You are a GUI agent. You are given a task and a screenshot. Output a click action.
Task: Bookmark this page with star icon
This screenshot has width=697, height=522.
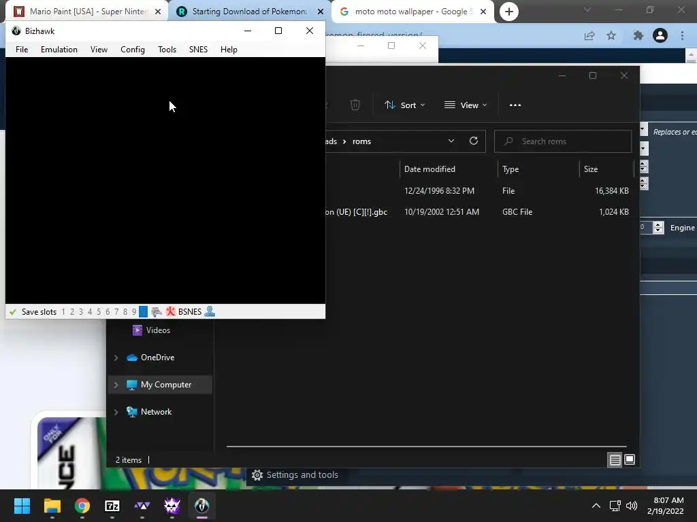click(611, 35)
